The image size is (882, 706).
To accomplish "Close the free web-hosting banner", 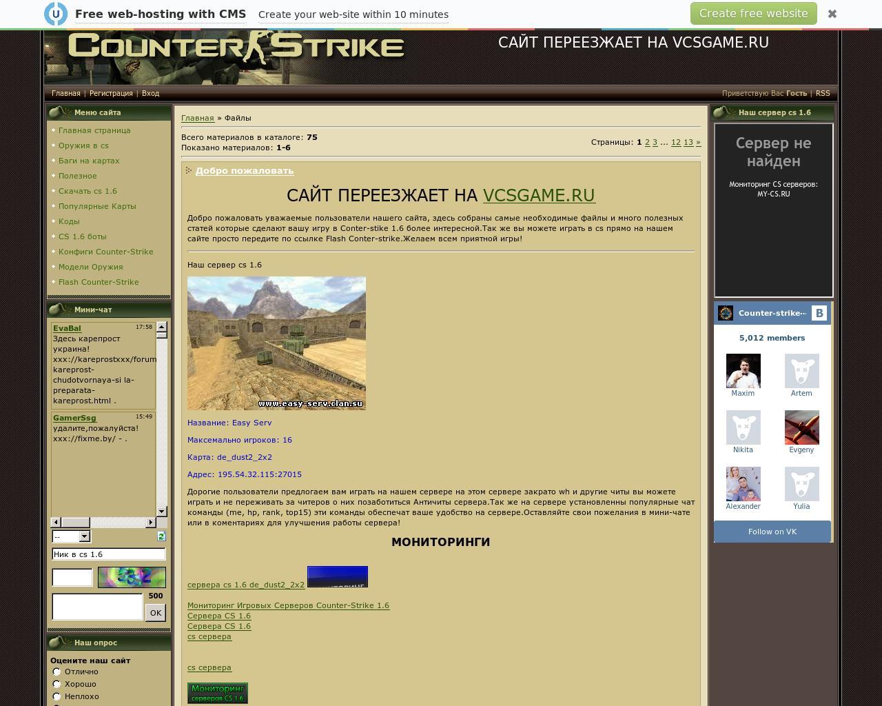I will click(832, 14).
